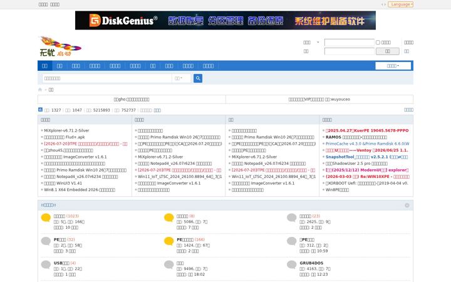
Task: Open the login type dropdown arrow
Action: tap(318, 43)
